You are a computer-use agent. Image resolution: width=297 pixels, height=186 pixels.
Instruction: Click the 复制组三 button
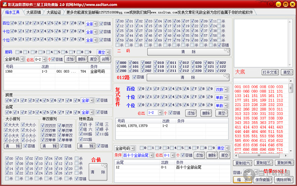(263, 163)
